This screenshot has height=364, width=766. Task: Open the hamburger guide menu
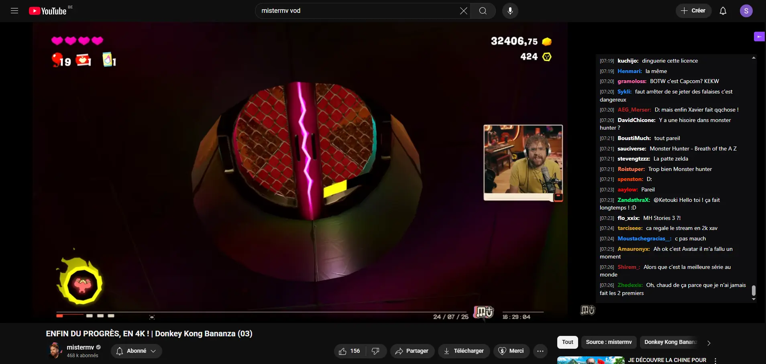pyautogui.click(x=14, y=11)
